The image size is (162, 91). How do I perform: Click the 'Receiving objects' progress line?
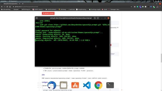point(63,40)
